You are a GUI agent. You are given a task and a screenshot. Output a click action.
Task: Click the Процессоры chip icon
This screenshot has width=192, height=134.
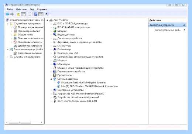[x=55, y=75]
